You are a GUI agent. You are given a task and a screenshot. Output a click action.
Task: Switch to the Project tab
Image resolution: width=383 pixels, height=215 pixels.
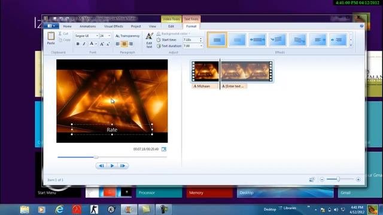(136, 26)
